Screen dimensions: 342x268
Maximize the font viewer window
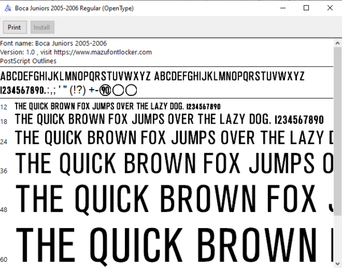point(306,8)
